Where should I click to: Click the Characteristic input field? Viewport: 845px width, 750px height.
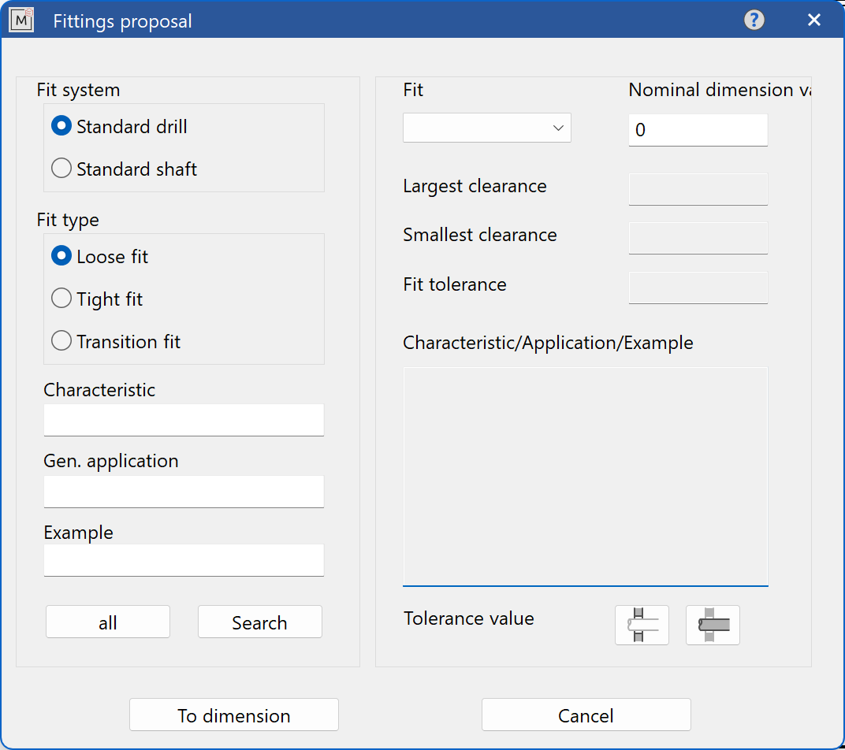[184, 420]
